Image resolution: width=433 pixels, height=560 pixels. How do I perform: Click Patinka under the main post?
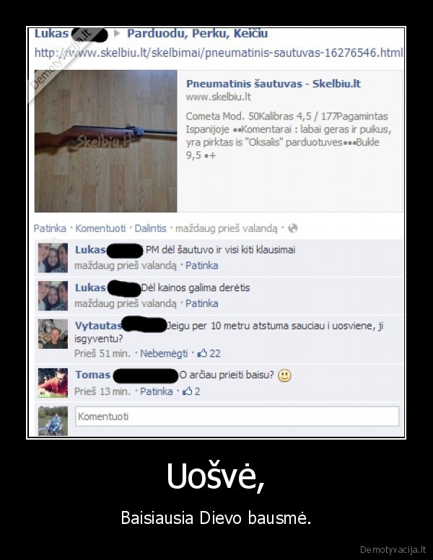point(50,228)
